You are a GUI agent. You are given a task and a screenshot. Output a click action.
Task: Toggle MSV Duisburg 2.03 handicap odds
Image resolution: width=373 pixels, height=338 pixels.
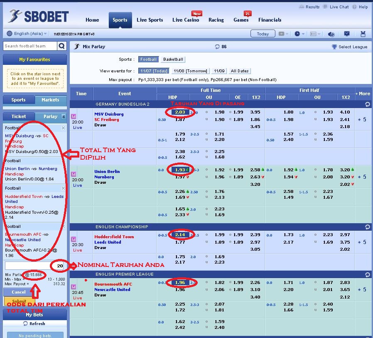pyautogui.click(x=180, y=112)
